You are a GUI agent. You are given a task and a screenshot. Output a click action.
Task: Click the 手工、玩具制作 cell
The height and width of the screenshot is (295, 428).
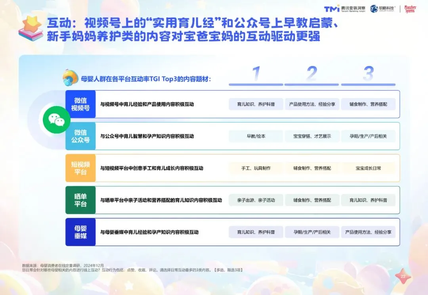(256, 168)
